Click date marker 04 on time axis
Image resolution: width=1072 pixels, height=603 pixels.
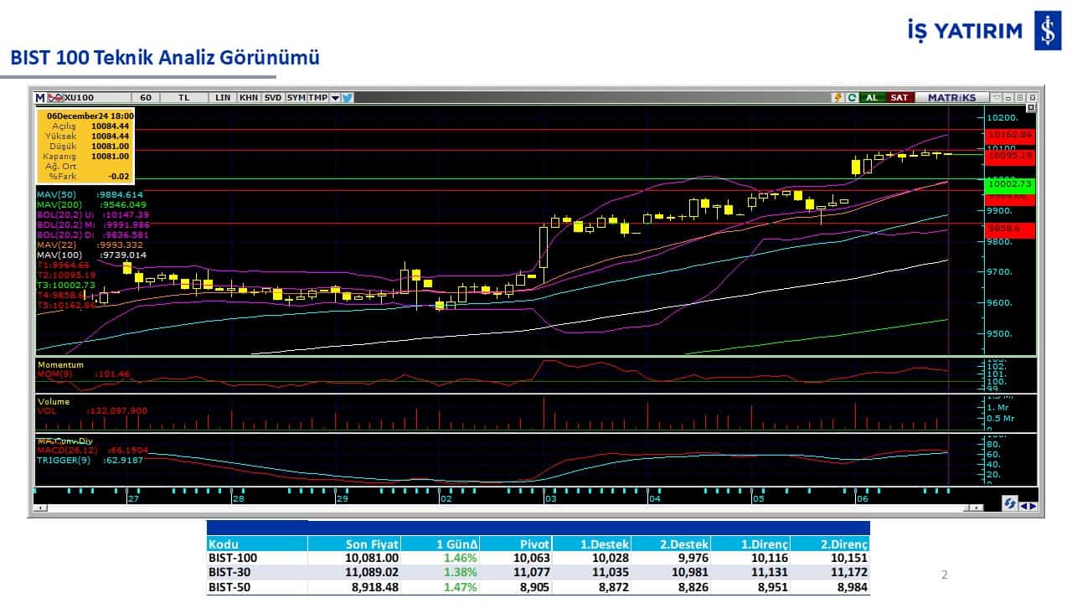tap(654, 498)
